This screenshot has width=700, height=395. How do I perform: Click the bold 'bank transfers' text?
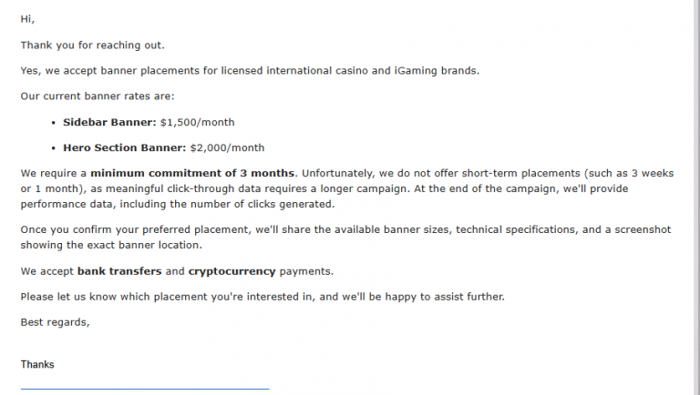click(119, 271)
